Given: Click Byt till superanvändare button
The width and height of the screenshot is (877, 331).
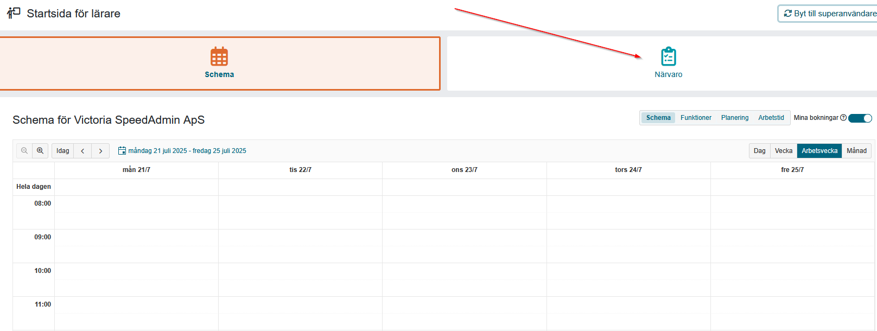Looking at the screenshot, I should (x=829, y=14).
